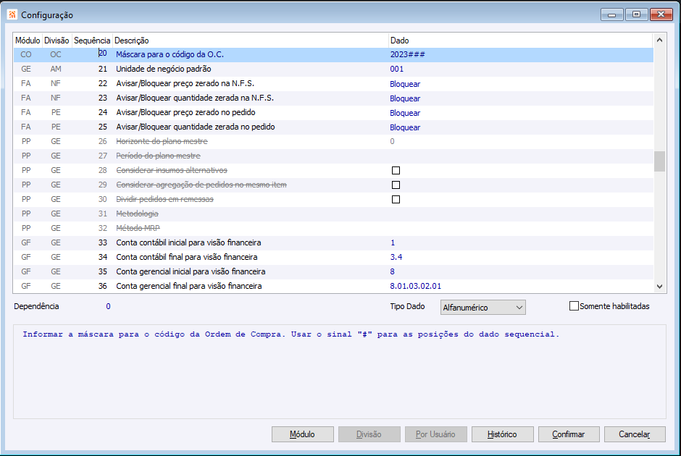The height and width of the screenshot is (456, 681).
Task: Click the Sequência column header
Action: (92, 41)
